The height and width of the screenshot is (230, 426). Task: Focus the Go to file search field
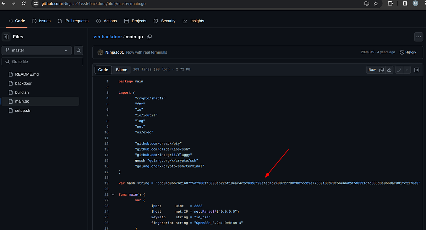(x=42, y=61)
